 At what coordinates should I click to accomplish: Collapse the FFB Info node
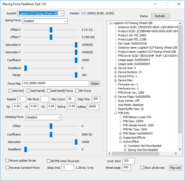(x=115, y=113)
